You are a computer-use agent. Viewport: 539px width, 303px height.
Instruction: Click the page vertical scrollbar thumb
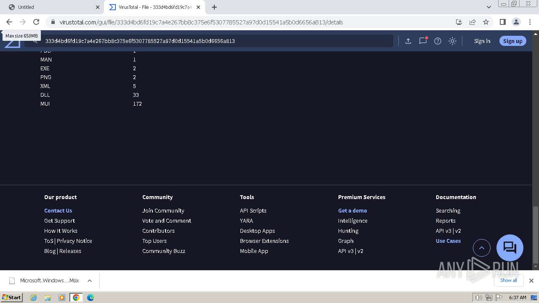point(536,234)
